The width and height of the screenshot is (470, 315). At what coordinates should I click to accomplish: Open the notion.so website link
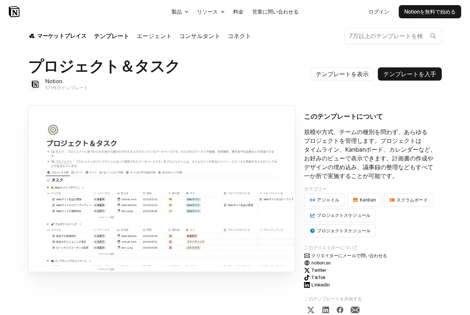(321, 263)
